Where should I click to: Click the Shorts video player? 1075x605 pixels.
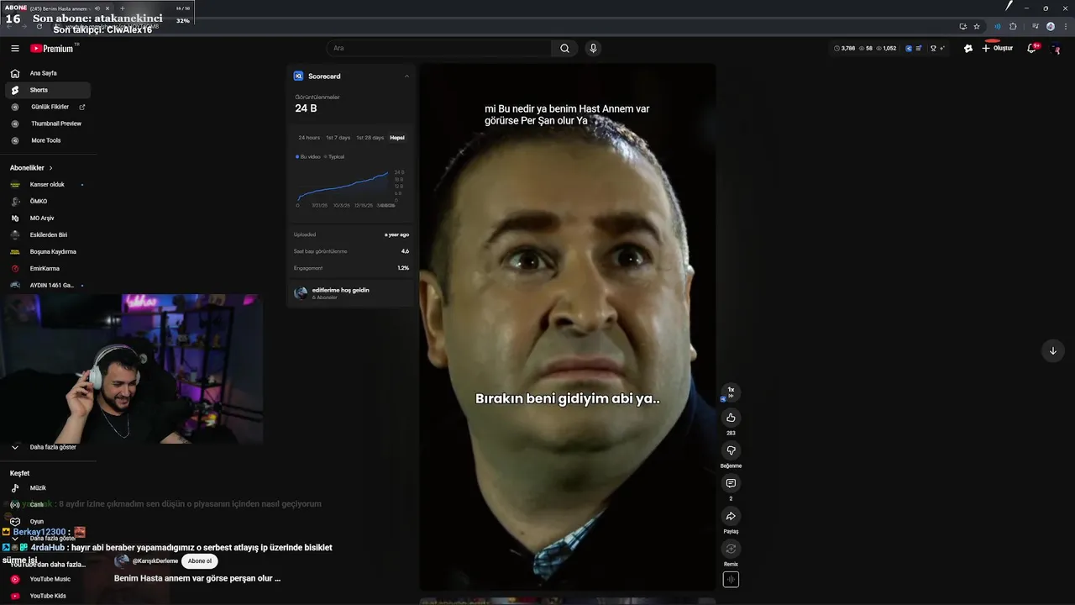click(568, 328)
